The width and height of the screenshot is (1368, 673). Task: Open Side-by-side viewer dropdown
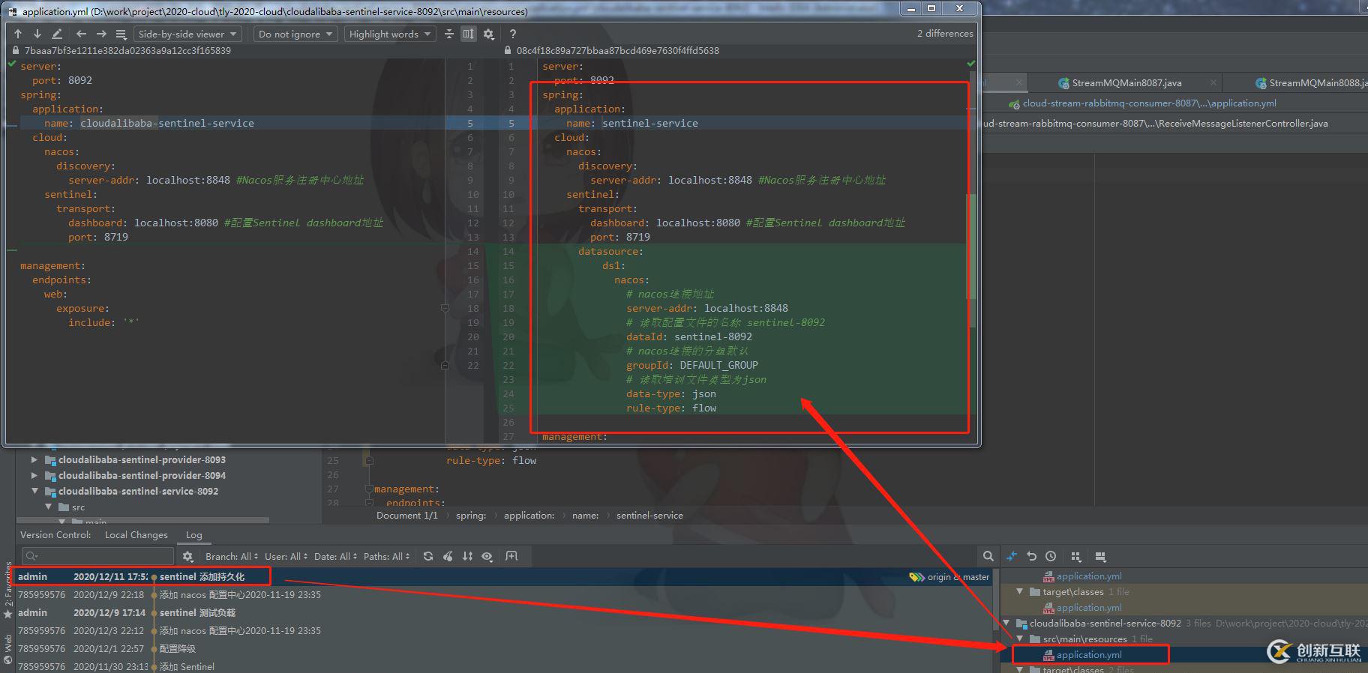[187, 34]
